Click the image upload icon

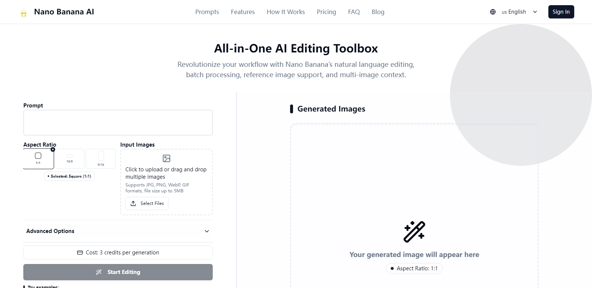[x=166, y=158]
